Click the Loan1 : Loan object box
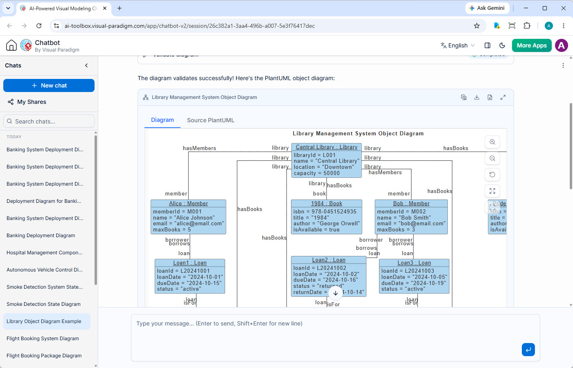This screenshot has width=573, height=368. (x=190, y=276)
